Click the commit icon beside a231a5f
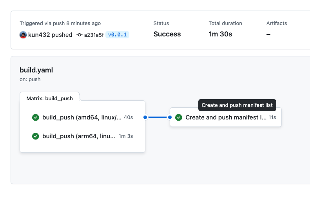 79,35
